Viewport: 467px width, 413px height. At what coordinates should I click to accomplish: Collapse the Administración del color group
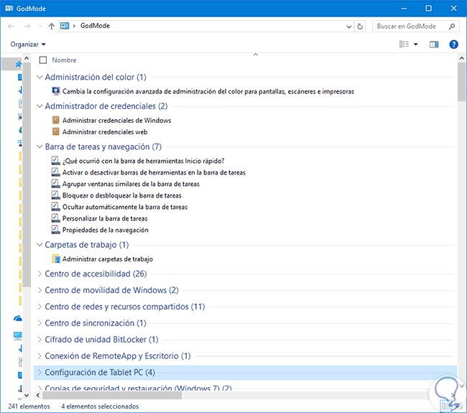(40, 77)
